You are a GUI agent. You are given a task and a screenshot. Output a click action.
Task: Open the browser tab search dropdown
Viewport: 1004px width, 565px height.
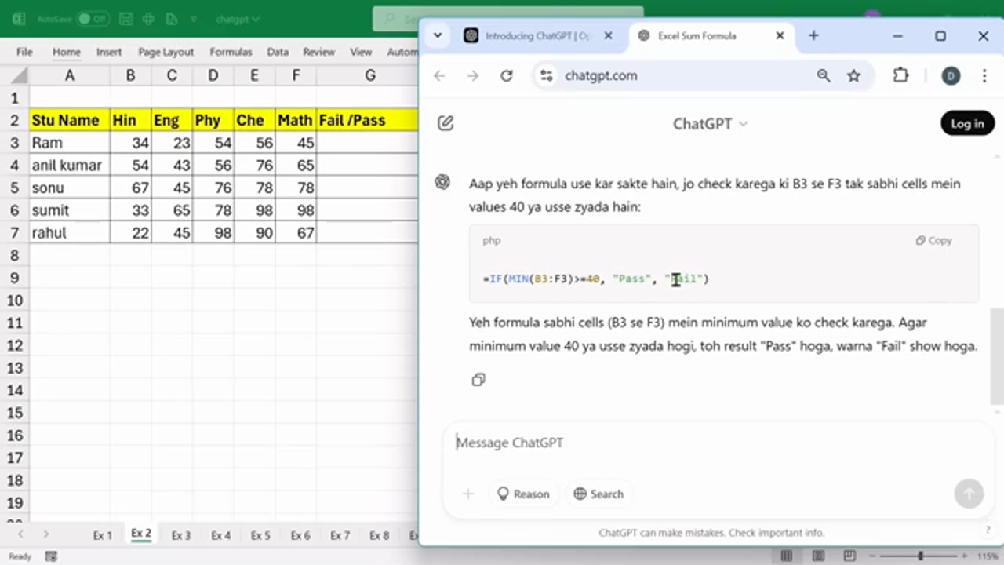pos(438,35)
